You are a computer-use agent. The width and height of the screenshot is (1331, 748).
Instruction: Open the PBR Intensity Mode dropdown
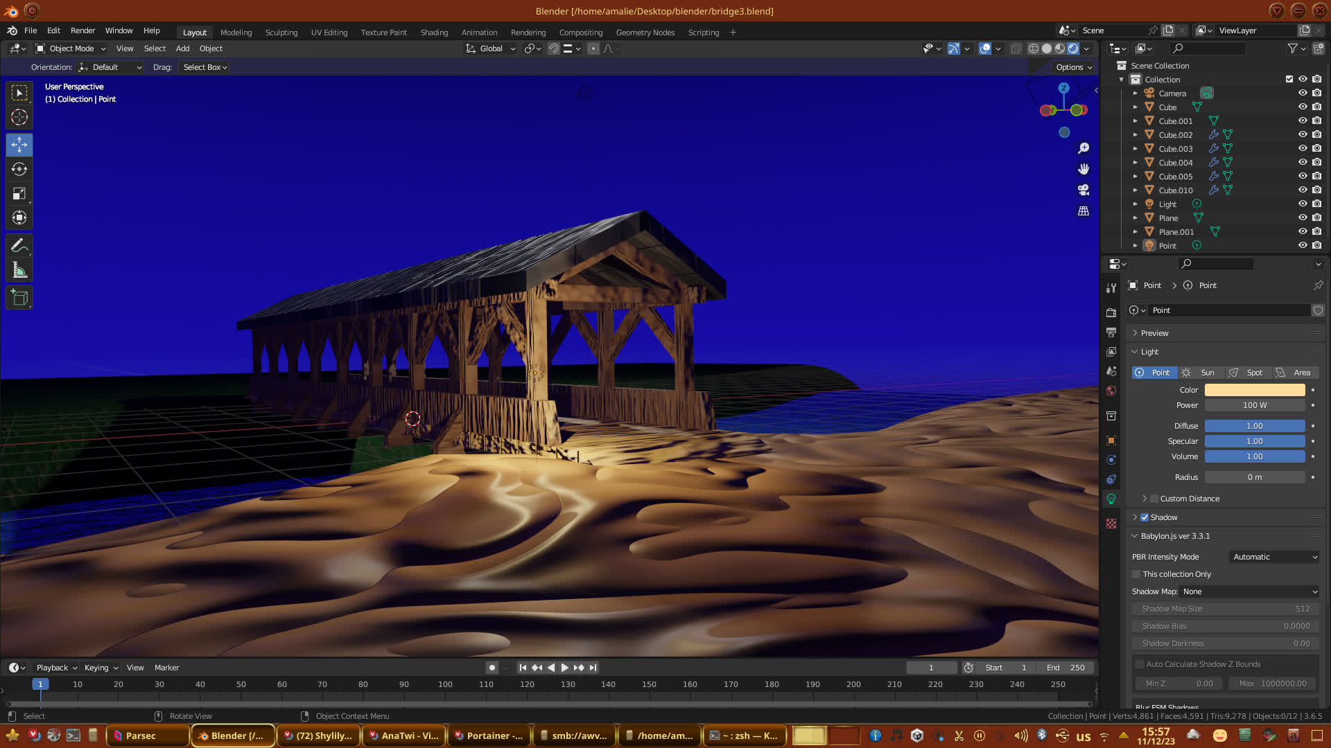click(x=1274, y=557)
